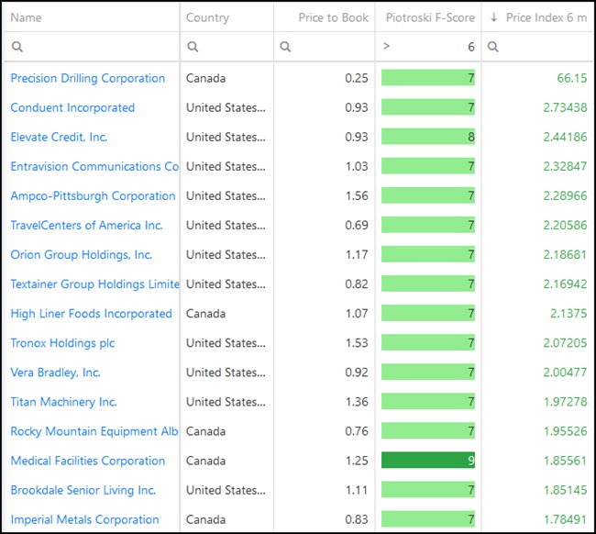This screenshot has width=596, height=534.
Task: Select price index value 2.18681
Action: pos(565,255)
